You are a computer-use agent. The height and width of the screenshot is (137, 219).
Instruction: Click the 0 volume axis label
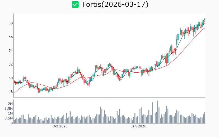[x=11, y=123]
